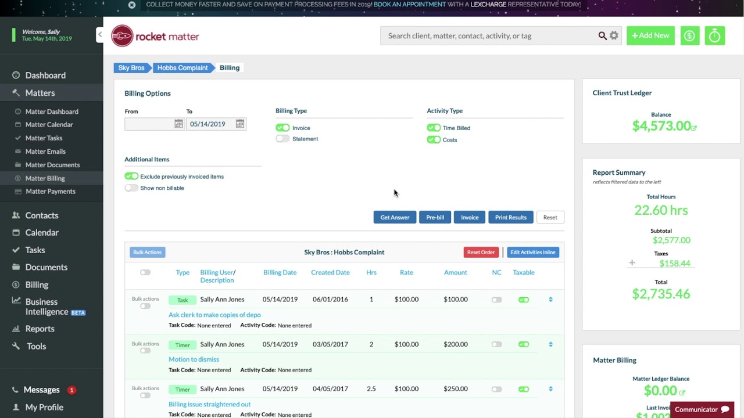Click the Add New button
This screenshot has height=418, width=744.
click(x=650, y=35)
